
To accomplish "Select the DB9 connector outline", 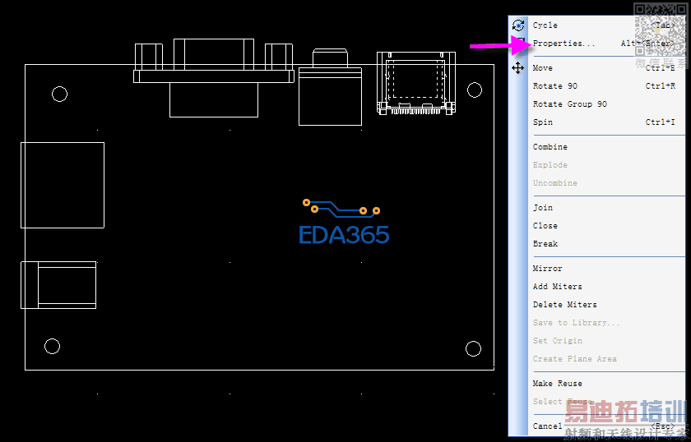I will click(214, 77).
